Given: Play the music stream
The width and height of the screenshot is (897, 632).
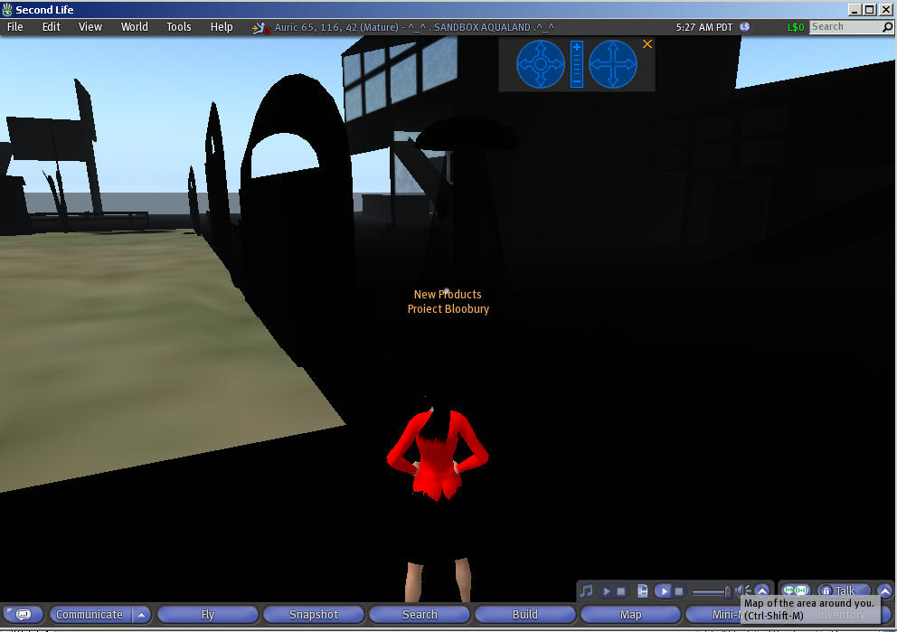Looking at the screenshot, I should coord(607,590).
